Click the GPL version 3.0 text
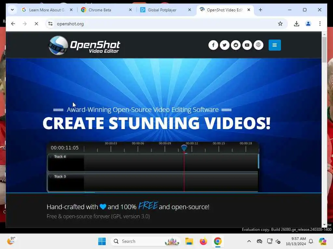The height and width of the screenshot is (249, 333). click(x=131, y=216)
